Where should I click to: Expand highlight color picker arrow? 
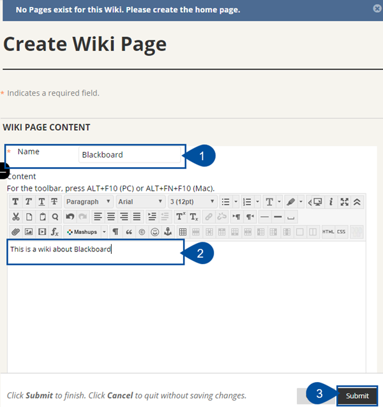click(x=301, y=202)
